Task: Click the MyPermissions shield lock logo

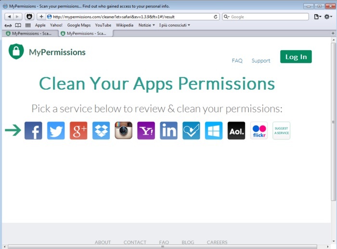Action: [x=16, y=51]
